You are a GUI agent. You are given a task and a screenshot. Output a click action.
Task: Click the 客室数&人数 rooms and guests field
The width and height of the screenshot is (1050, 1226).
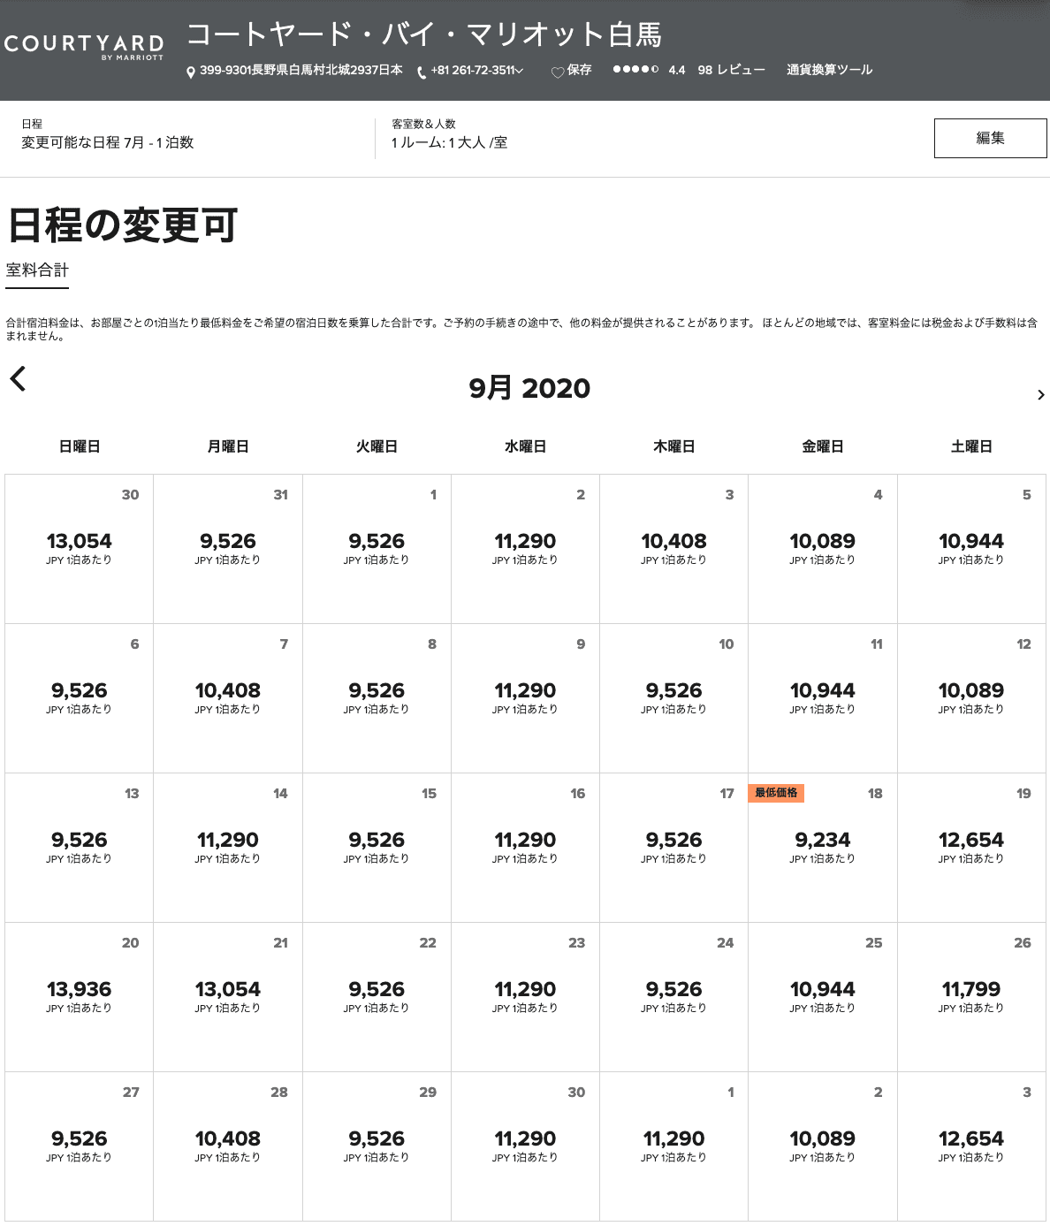(x=449, y=134)
